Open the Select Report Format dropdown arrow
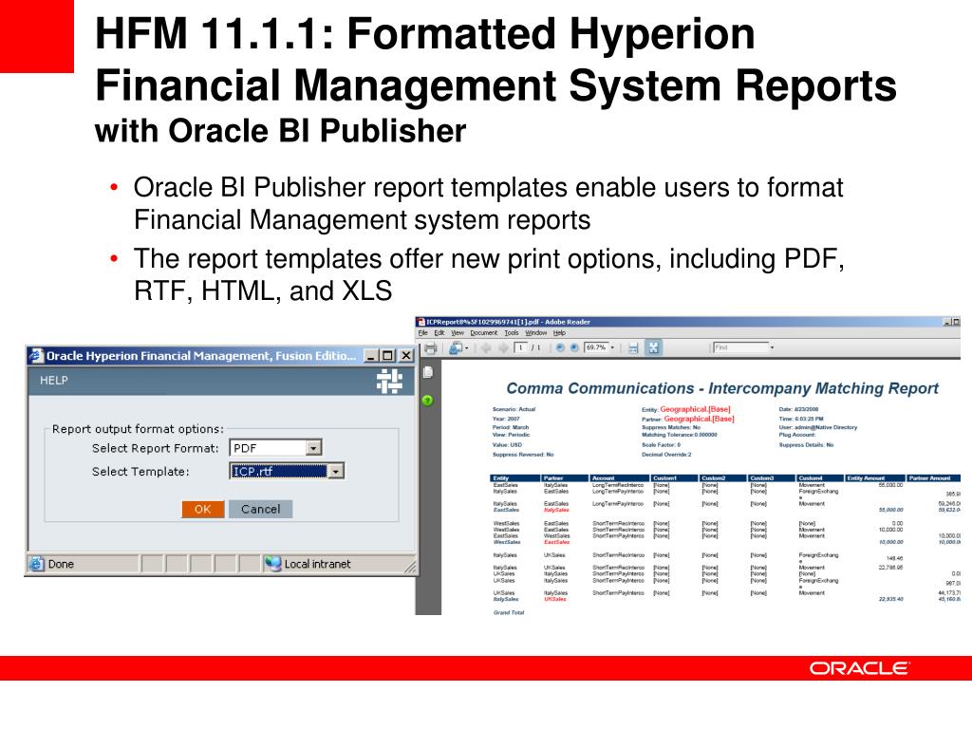This screenshot has height=729, width=972. click(313, 448)
